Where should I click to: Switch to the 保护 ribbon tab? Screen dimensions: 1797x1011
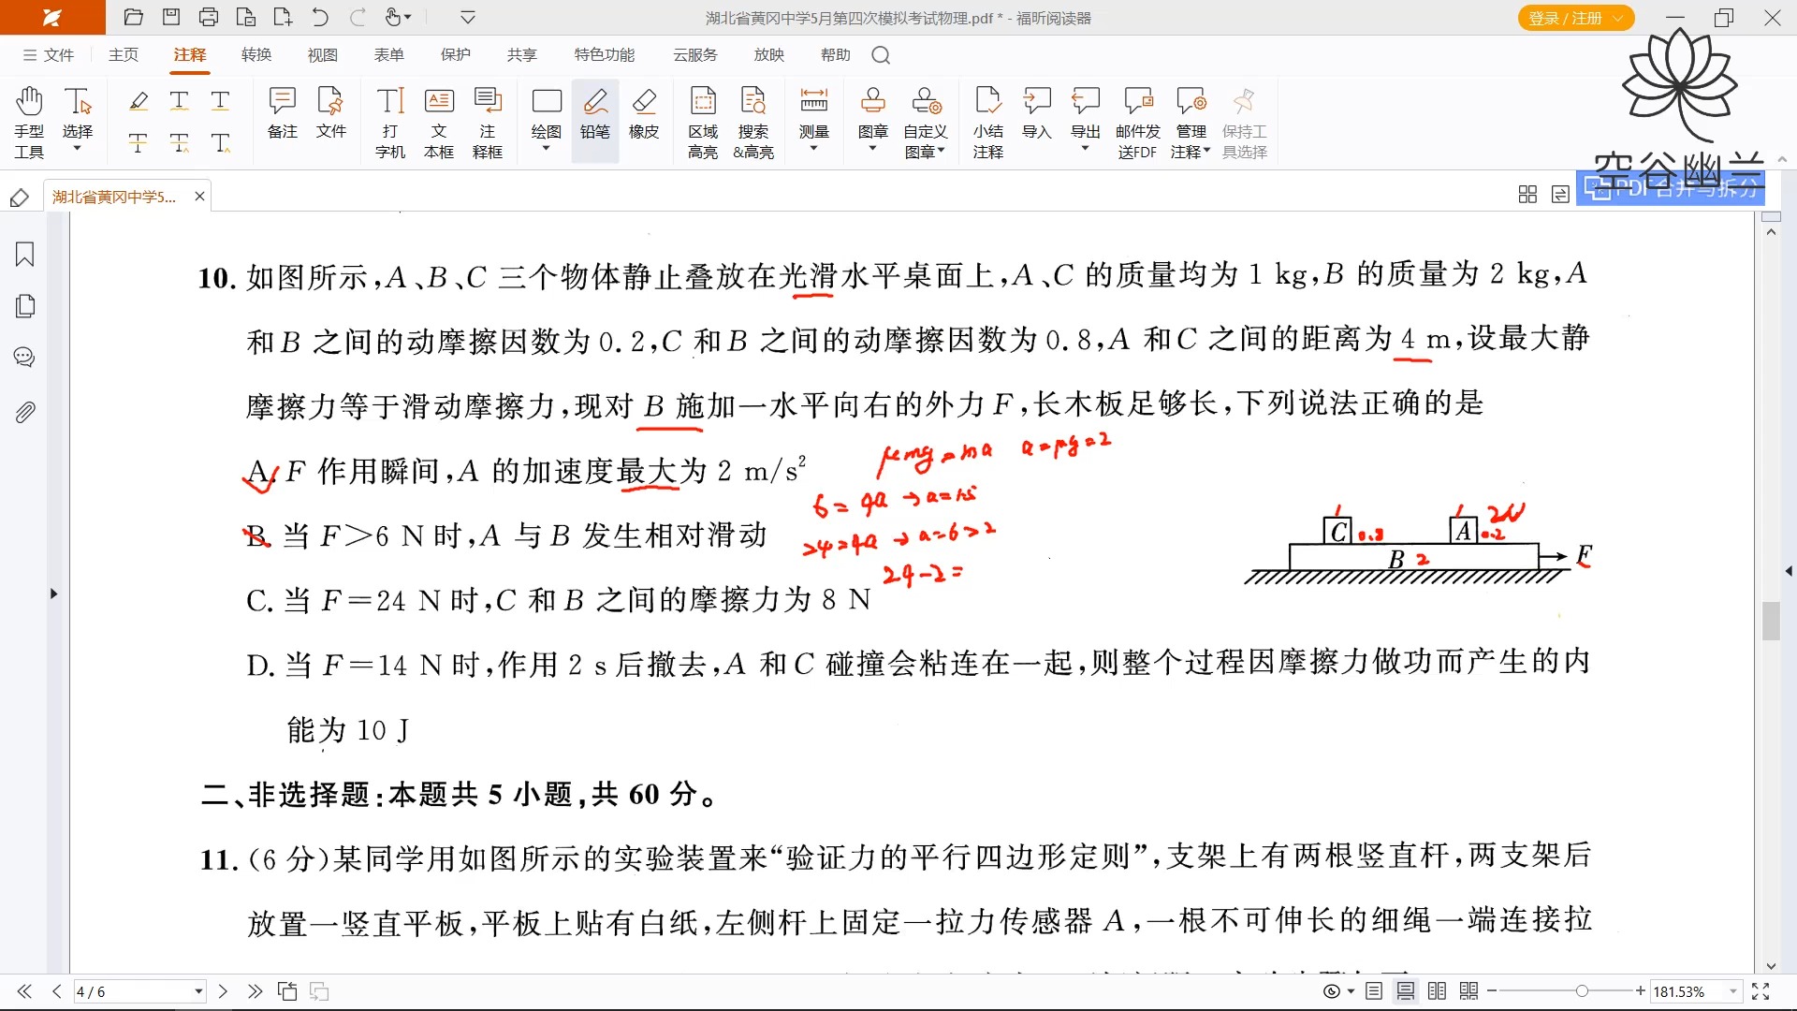(x=456, y=55)
